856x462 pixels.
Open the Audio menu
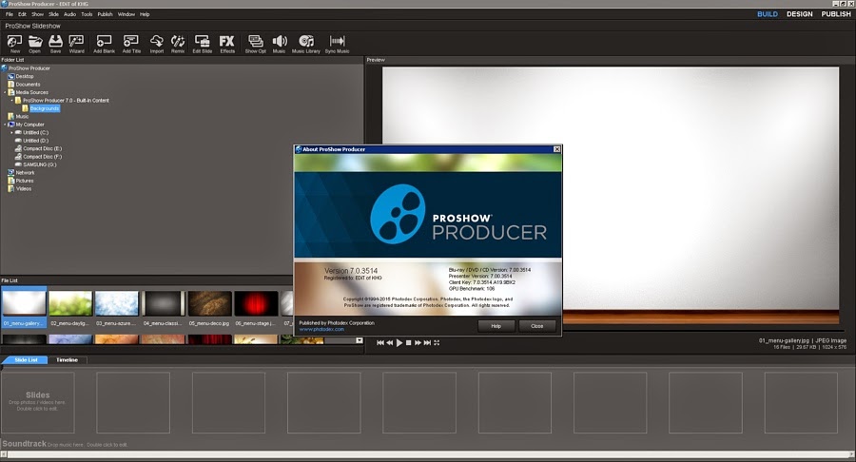pyautogui.click(x=69, y=14)
